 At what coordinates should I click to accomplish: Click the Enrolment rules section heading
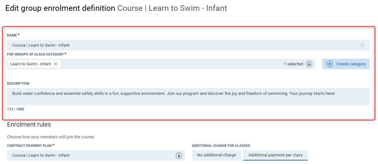[29, 124]
